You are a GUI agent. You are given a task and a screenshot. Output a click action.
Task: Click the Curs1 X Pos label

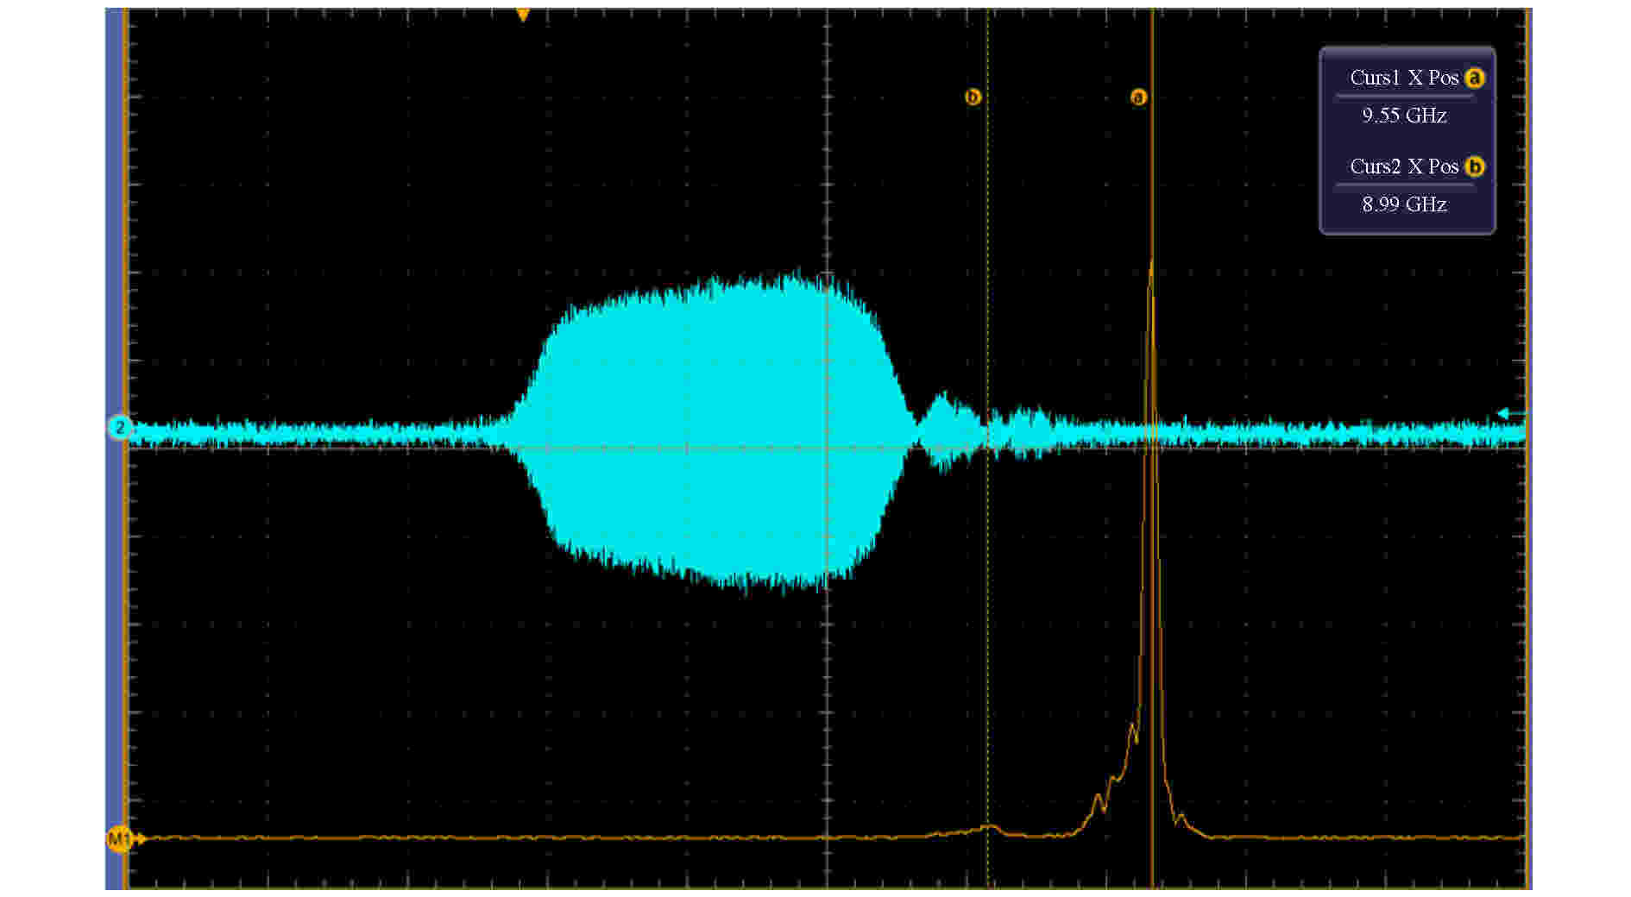pos(1404,78)
